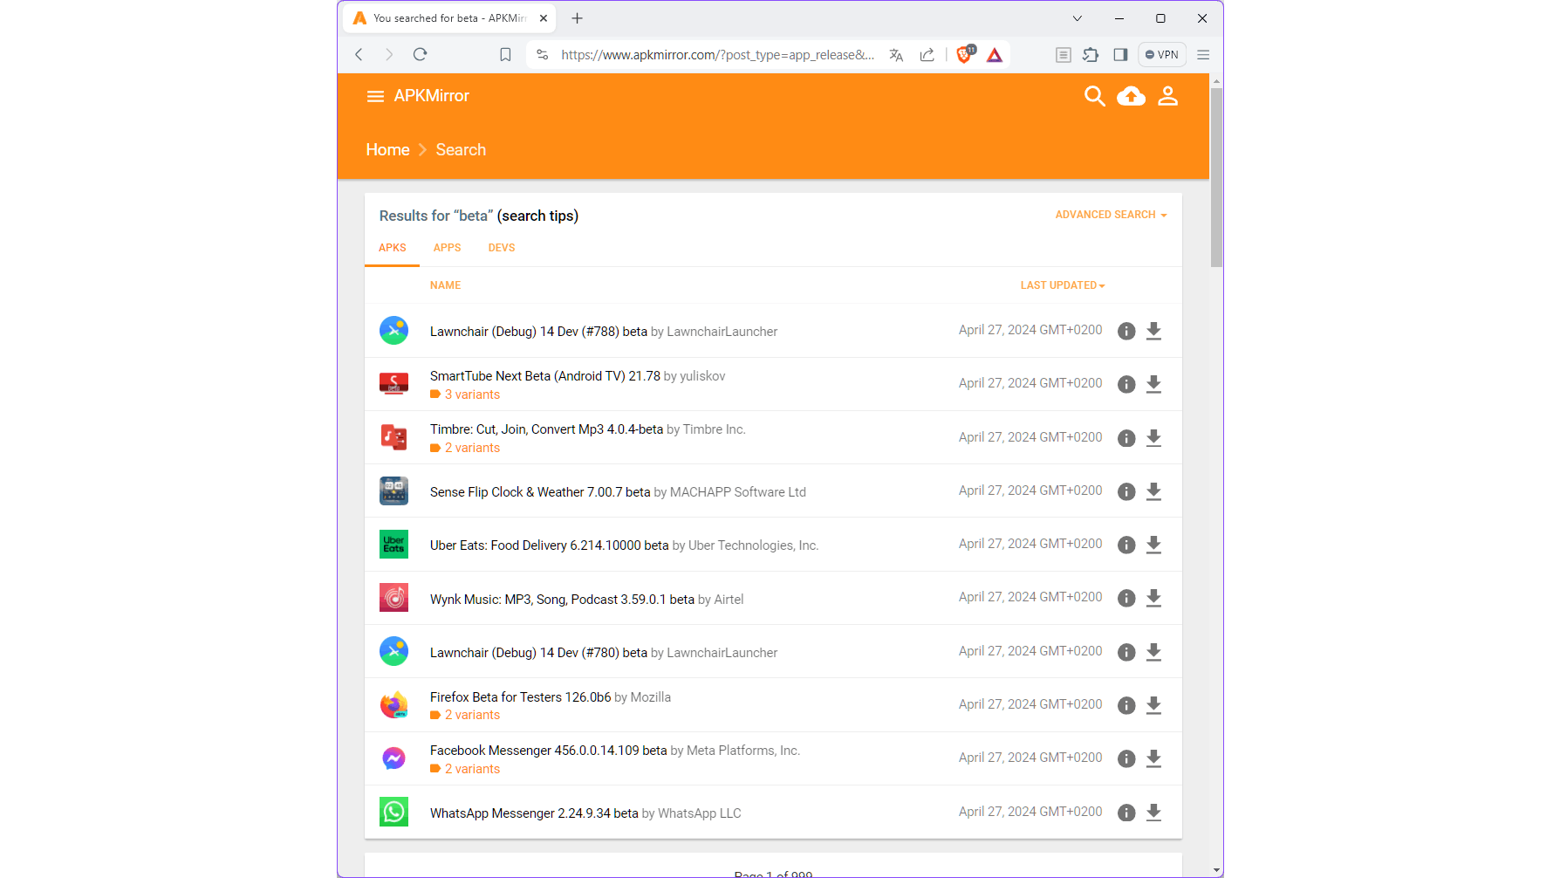Close the APKMirror browser tab
Viewport: 1560px width, 878px height.
coord(543,18)
